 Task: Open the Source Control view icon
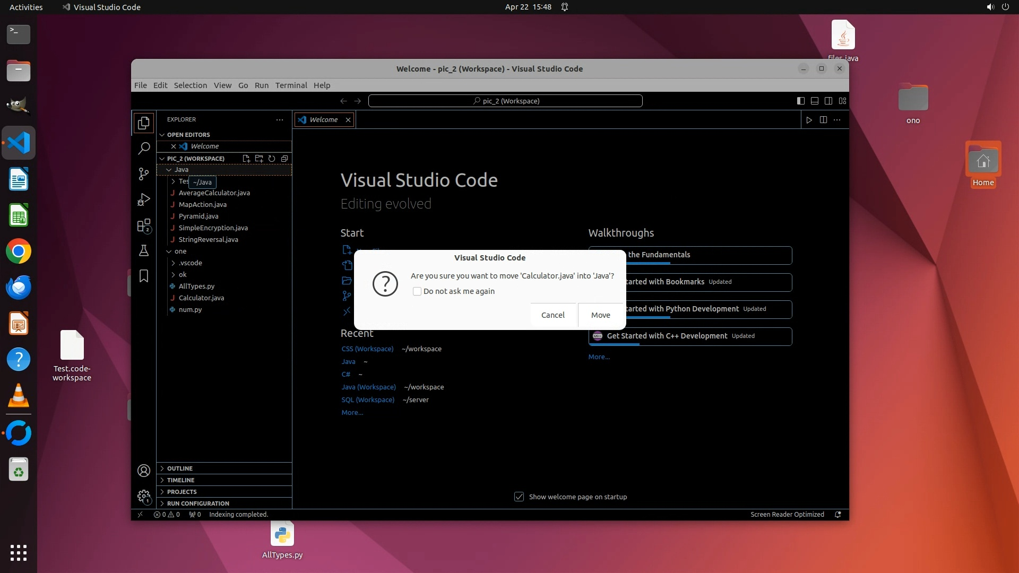click(144, 174)
